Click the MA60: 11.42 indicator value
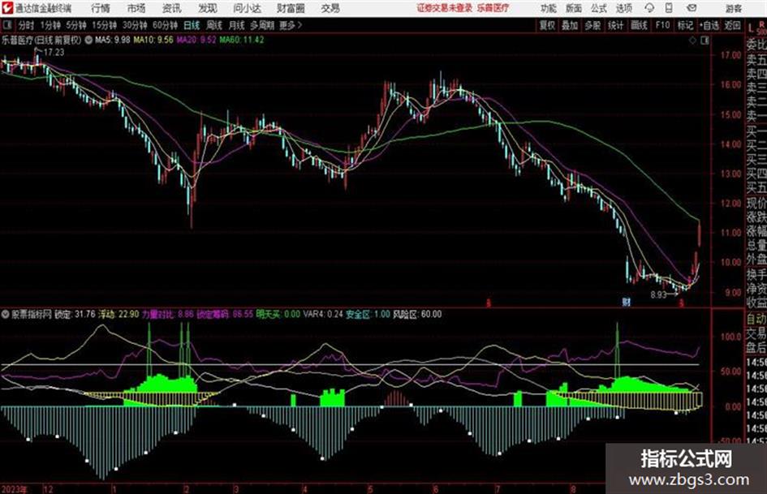767x494 pixels. pos(242,40)
